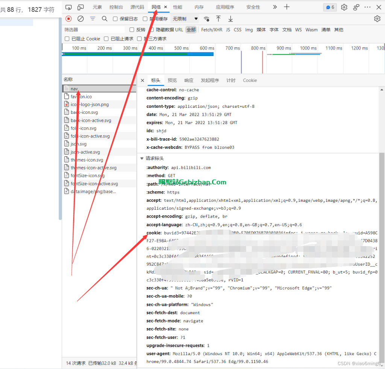Filter requests by Img type
Screen dimensions: 385x369
coord(249,30)
